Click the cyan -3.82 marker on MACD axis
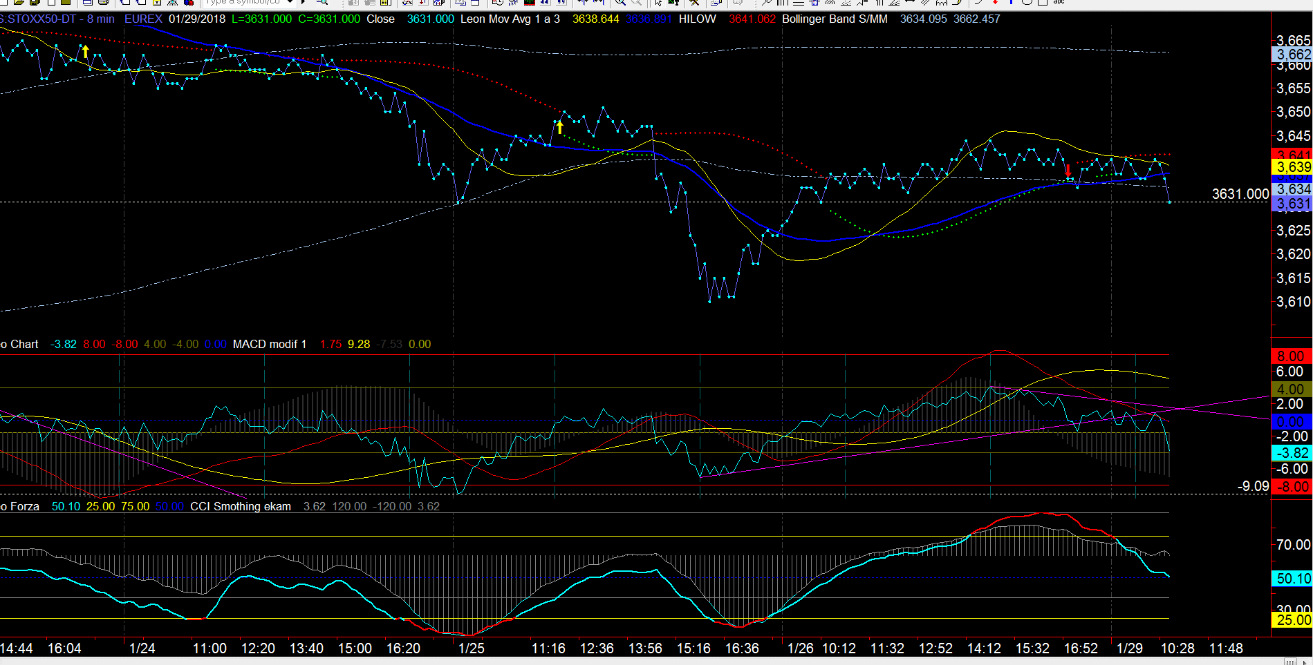 click(1291, 453)
